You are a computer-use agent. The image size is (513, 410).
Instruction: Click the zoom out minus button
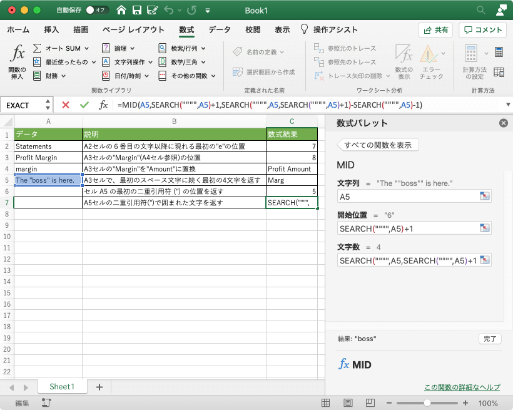(x=389, y=402)
